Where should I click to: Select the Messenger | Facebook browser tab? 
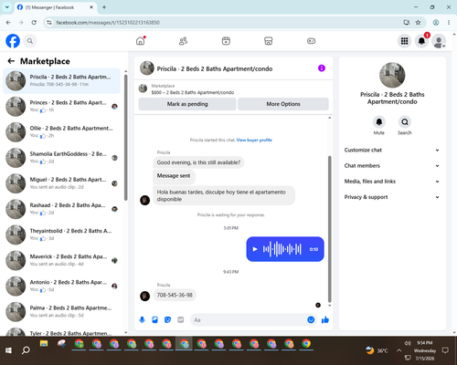[x=55, y=7]
